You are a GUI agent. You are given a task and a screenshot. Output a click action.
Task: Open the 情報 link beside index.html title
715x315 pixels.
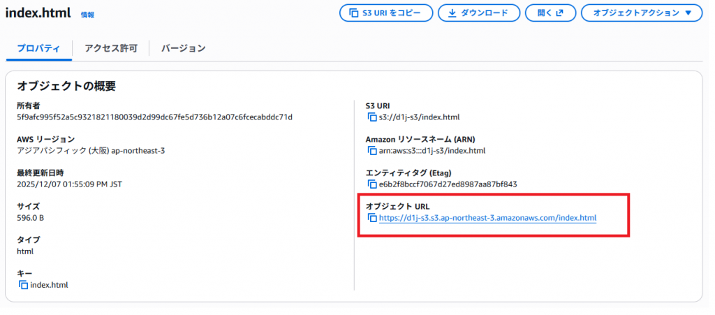click(87, 15)
